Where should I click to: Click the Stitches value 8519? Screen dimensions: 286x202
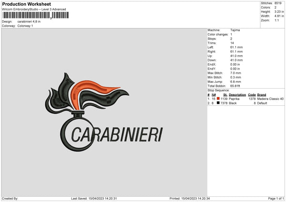(278, 3)
